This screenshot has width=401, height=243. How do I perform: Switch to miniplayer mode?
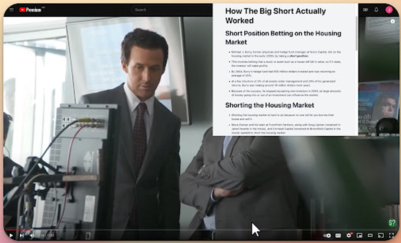(x=359, y=235)
